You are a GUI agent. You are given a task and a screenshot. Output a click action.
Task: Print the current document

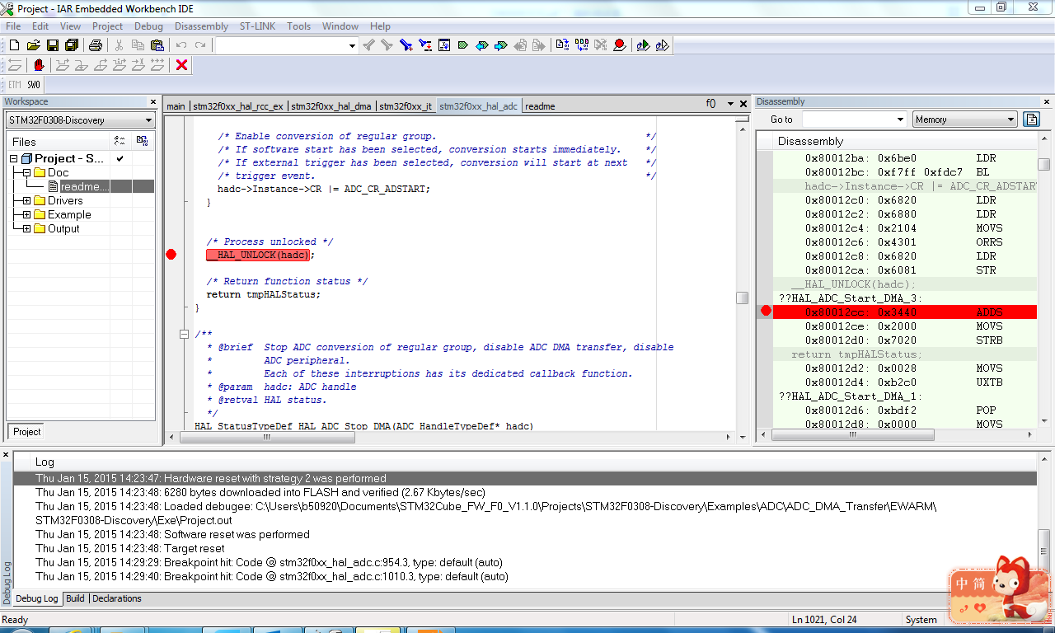pos(96,45)
